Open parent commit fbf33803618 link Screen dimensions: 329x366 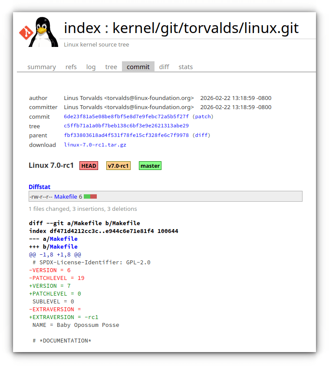pyautogui.click(x=126, y=135)
